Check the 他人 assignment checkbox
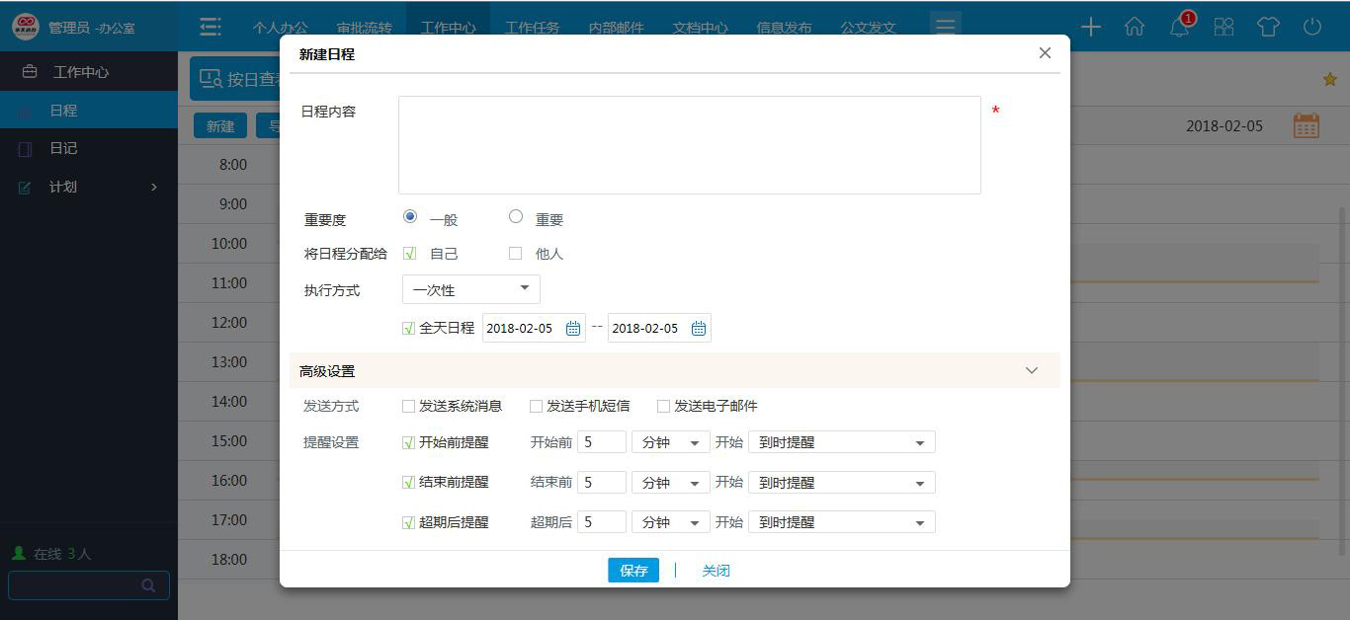Viewport: 1350px width, 620px height. (515, 253)
